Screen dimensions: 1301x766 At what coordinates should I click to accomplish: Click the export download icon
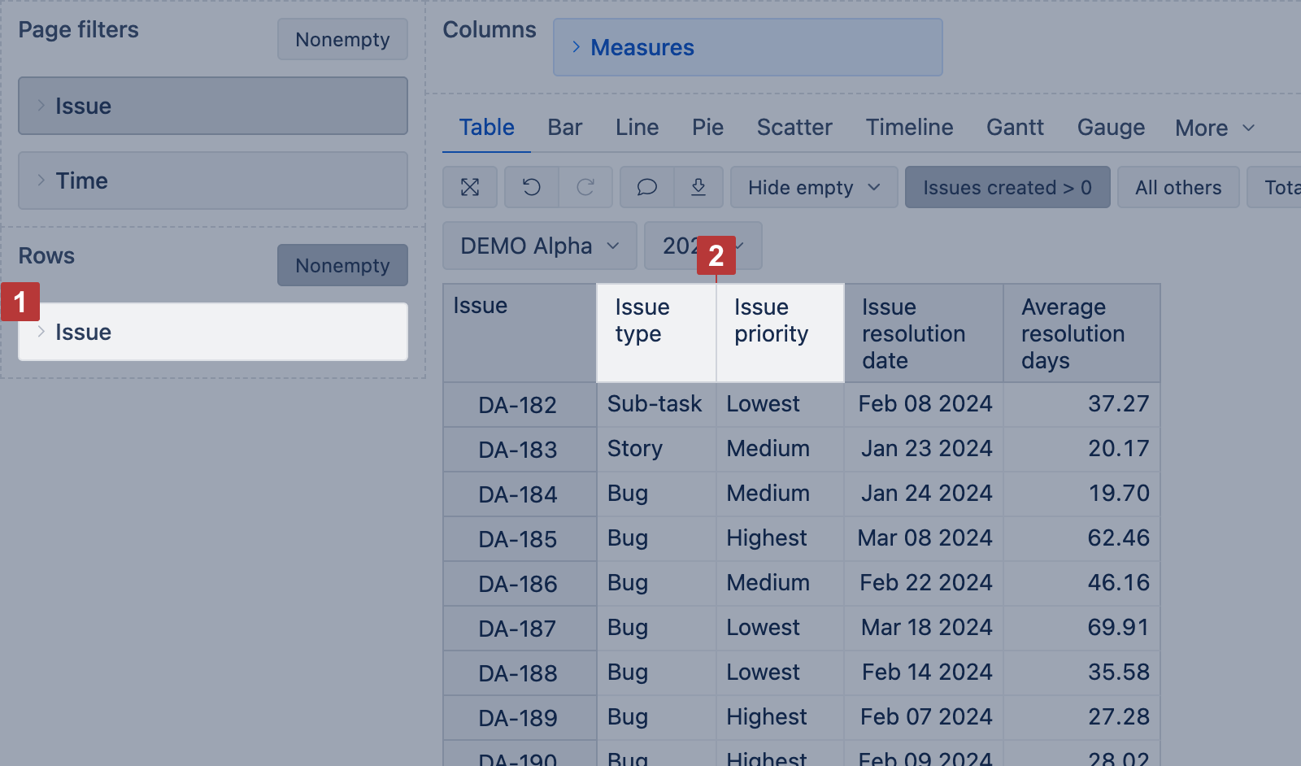[x=698, y=188]
